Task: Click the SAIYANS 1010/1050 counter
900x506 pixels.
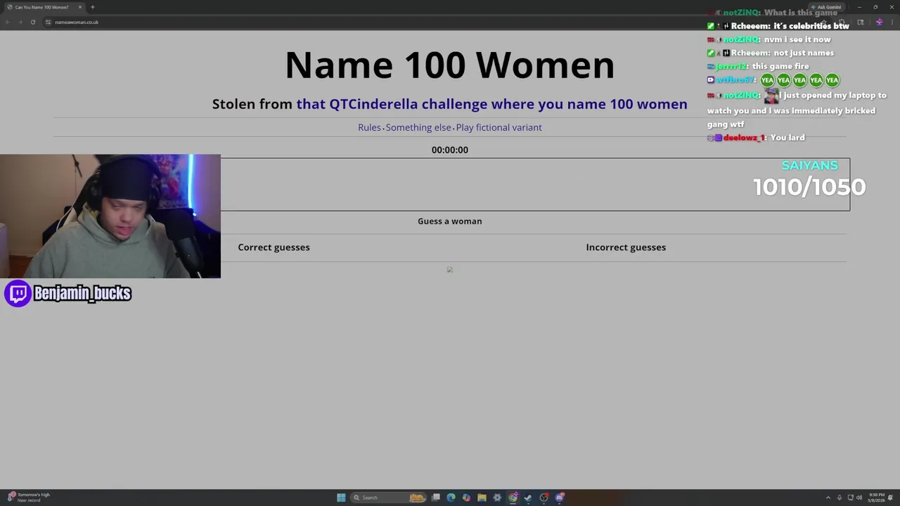Action: tap(809, 179)
